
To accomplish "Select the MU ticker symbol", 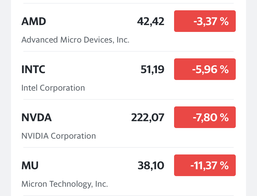I will (30, 166).
